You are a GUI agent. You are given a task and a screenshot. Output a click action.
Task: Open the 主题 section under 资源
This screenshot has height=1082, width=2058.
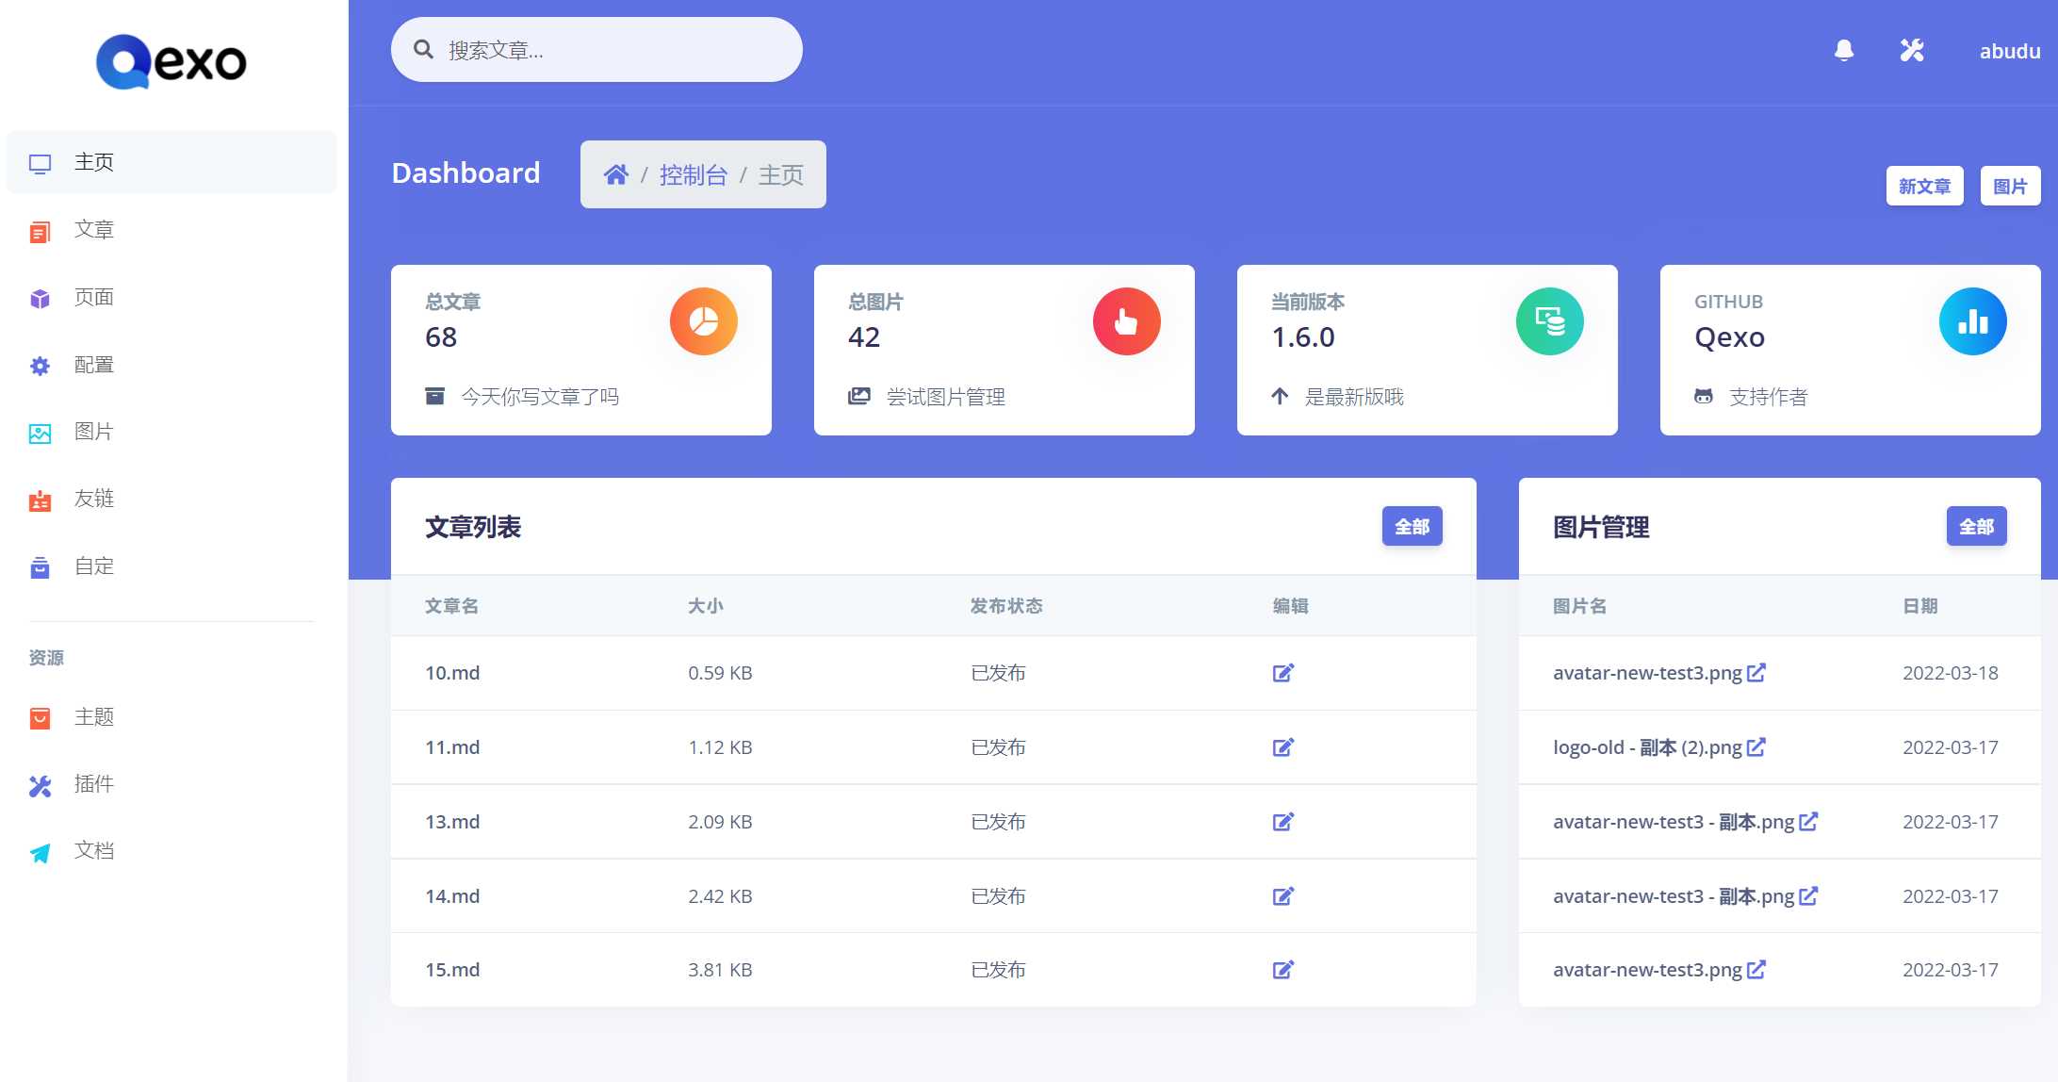[x=94, y=717]
